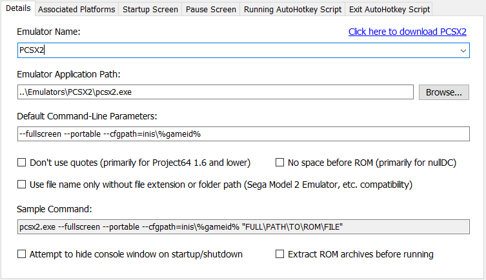Switch to the Details tab

coord(18,8)
